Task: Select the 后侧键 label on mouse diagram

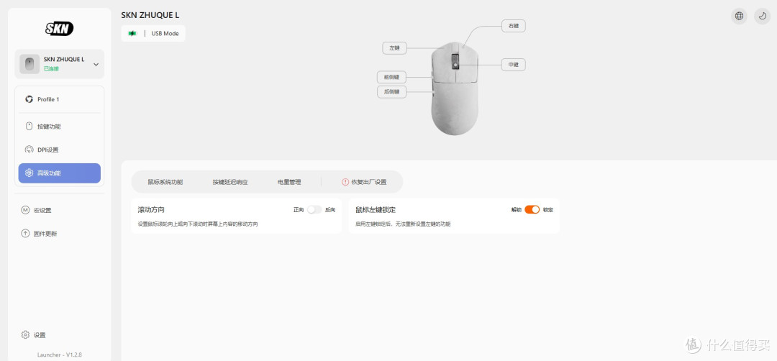Action: coord(391,91)
